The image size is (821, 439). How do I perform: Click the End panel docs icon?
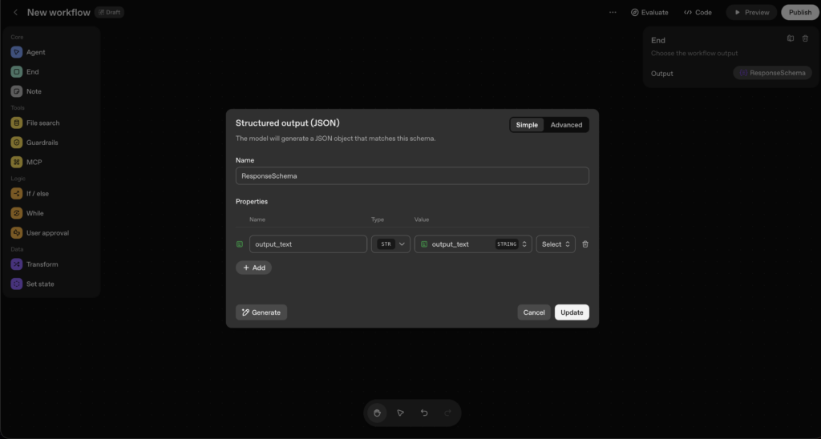point(790,38)
